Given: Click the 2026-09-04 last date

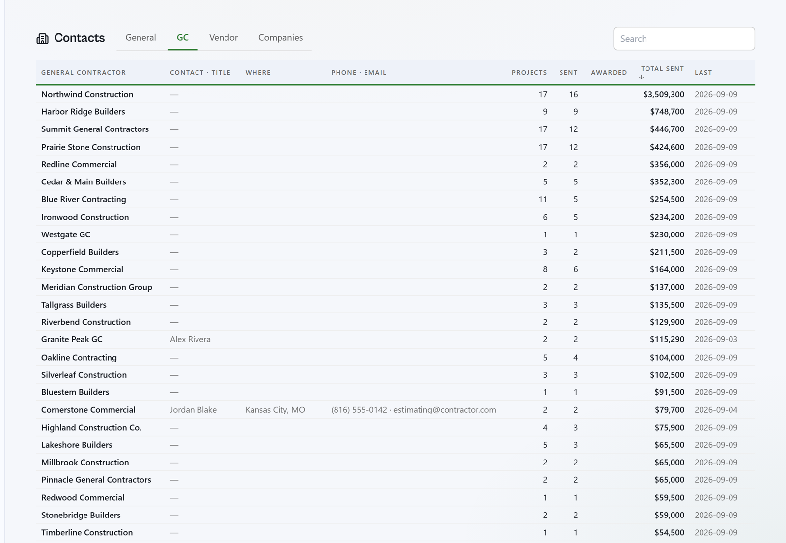Looking at the screenshot, I should pyautogui.click(x=716, y=410).
